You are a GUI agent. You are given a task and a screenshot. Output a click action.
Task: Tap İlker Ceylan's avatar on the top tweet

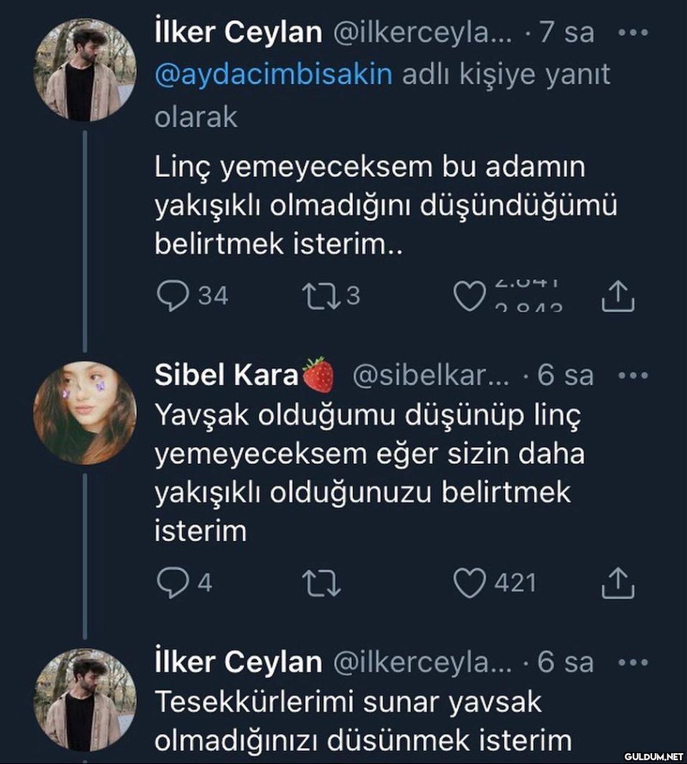tap(85, 70)
